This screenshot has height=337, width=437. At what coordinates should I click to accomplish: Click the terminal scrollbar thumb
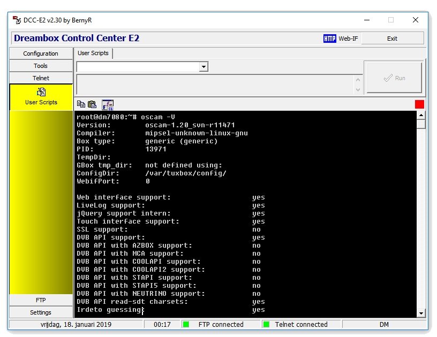coord(421,124)
